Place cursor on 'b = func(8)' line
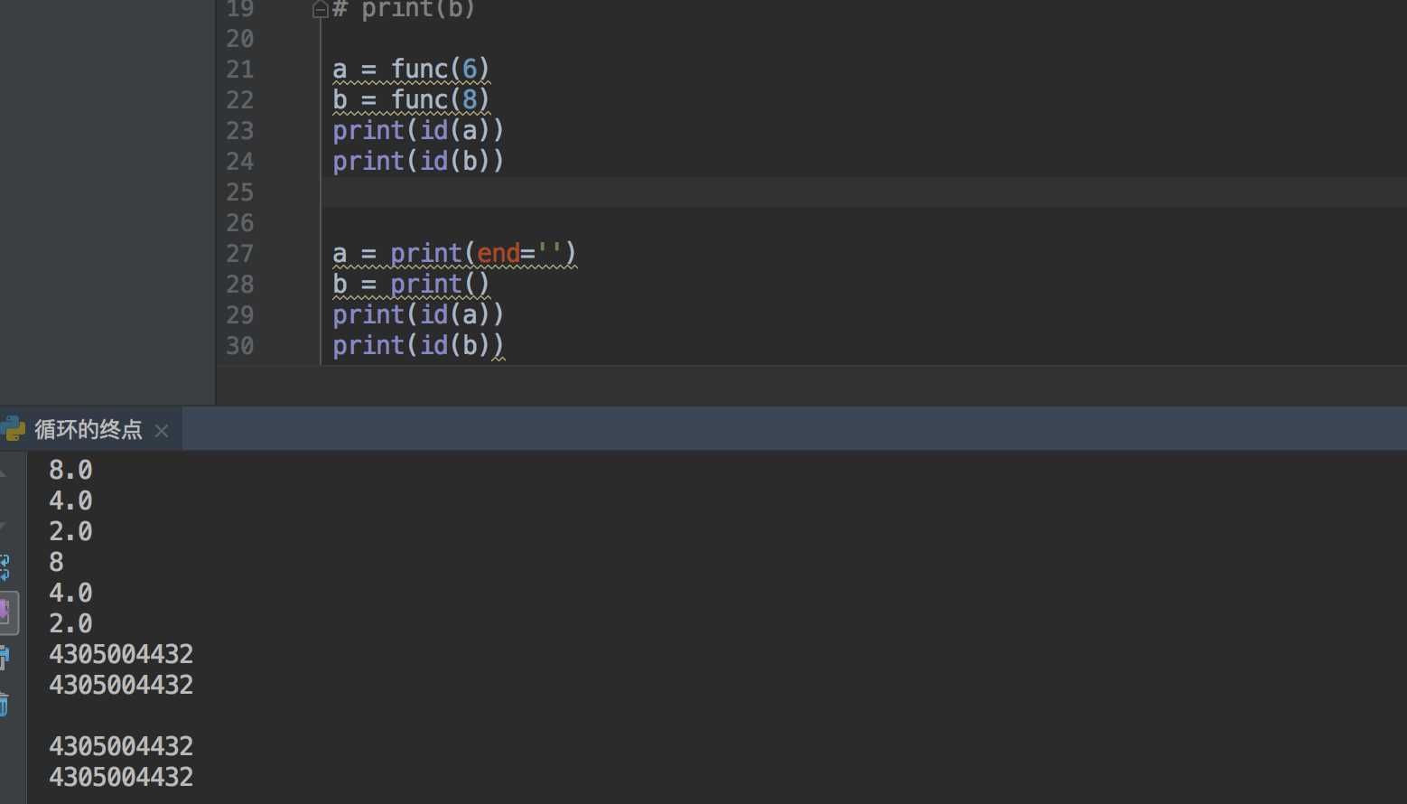 tap(411, 100)
